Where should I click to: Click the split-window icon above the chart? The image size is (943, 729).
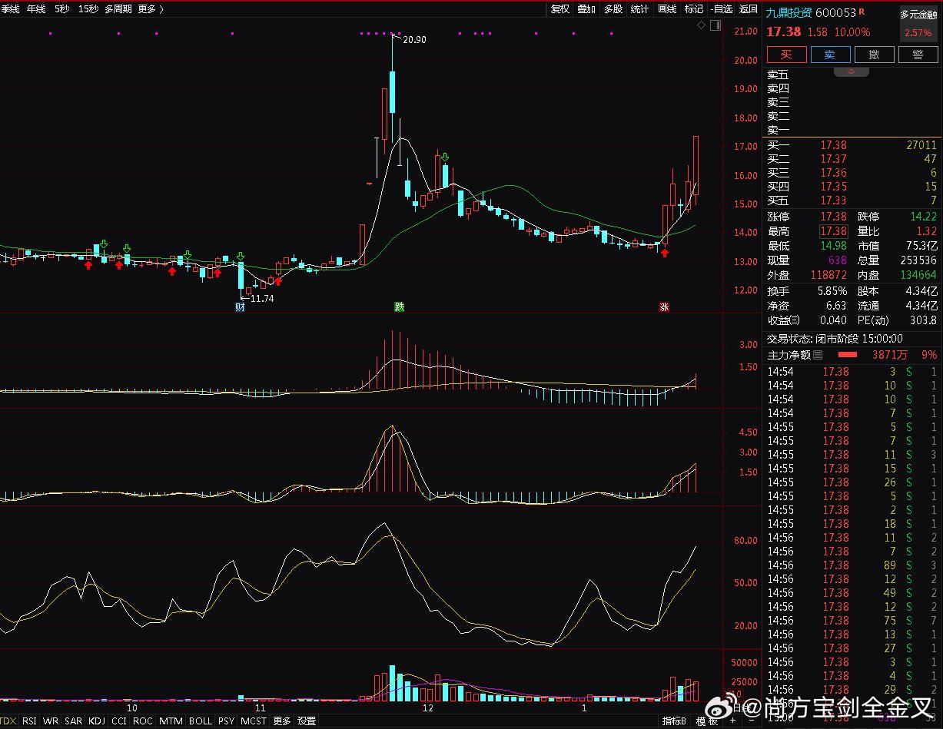coord(716,25)
